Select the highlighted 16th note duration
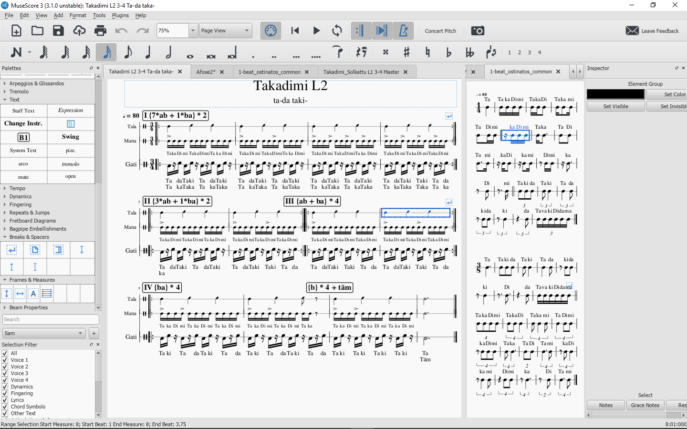687x429 pixels. (x=106, y=52)
